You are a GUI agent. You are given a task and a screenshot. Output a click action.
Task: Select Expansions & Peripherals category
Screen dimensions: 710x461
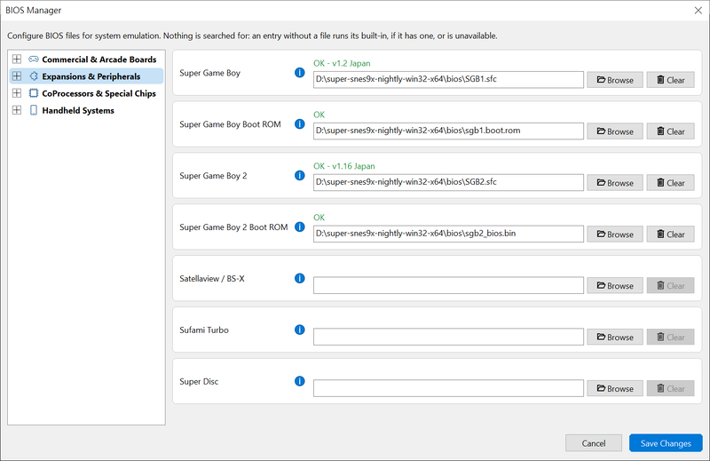click(x=91, y=76)
